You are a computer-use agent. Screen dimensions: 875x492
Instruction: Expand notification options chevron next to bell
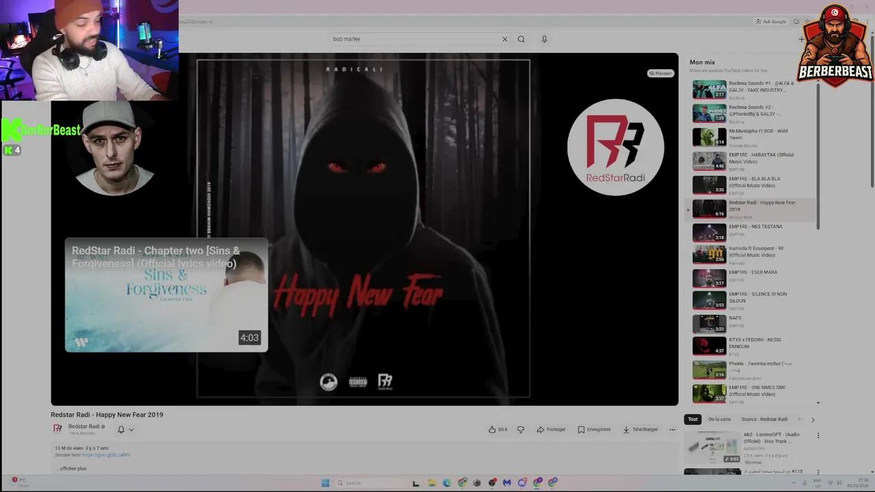coord(131,430)
